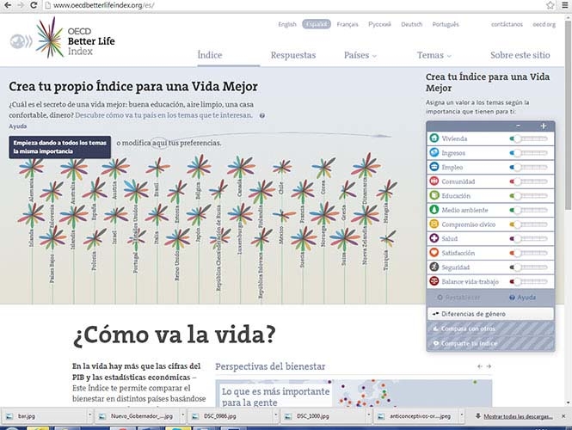Click the Comunidad topic icon

tap(434, 181)
